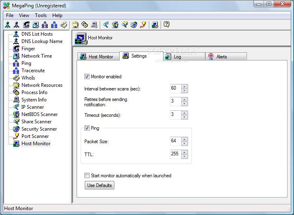Click the Timeout seconds input field
Viewport: 294px width, 215px height.
click(176, 115)
